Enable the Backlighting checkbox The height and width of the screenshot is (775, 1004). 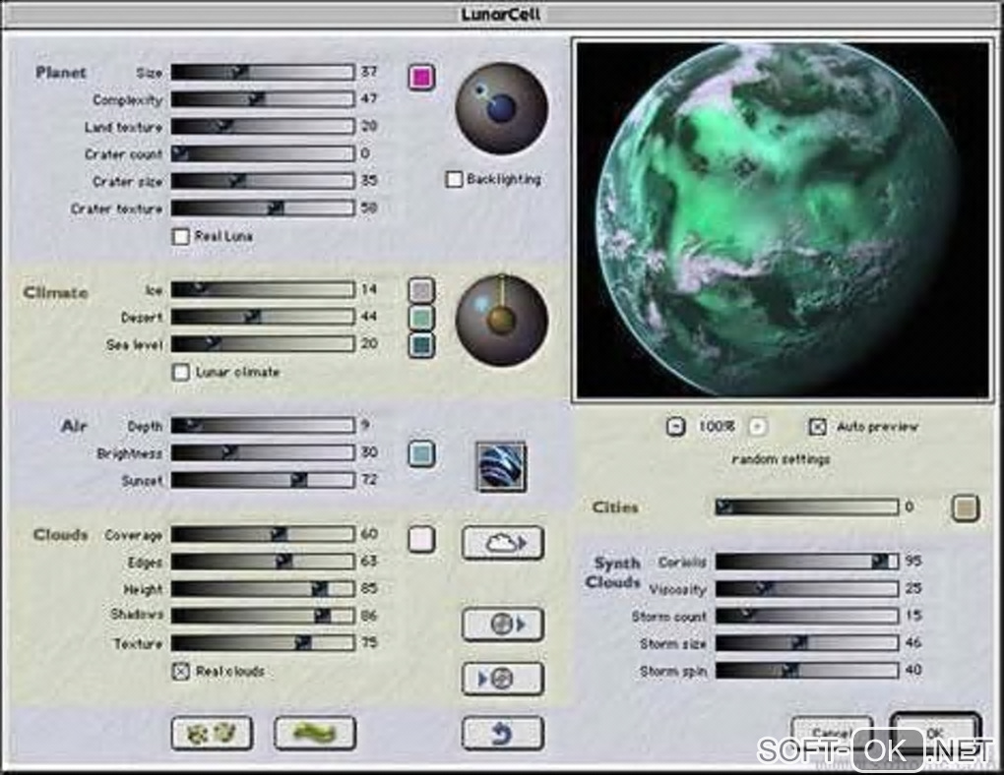[x=454, y=179]
